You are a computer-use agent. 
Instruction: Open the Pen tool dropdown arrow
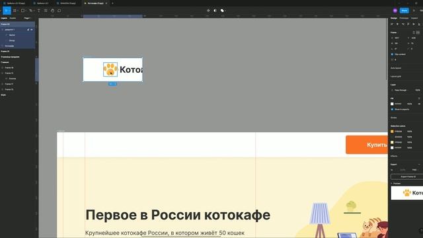(34, 11)
